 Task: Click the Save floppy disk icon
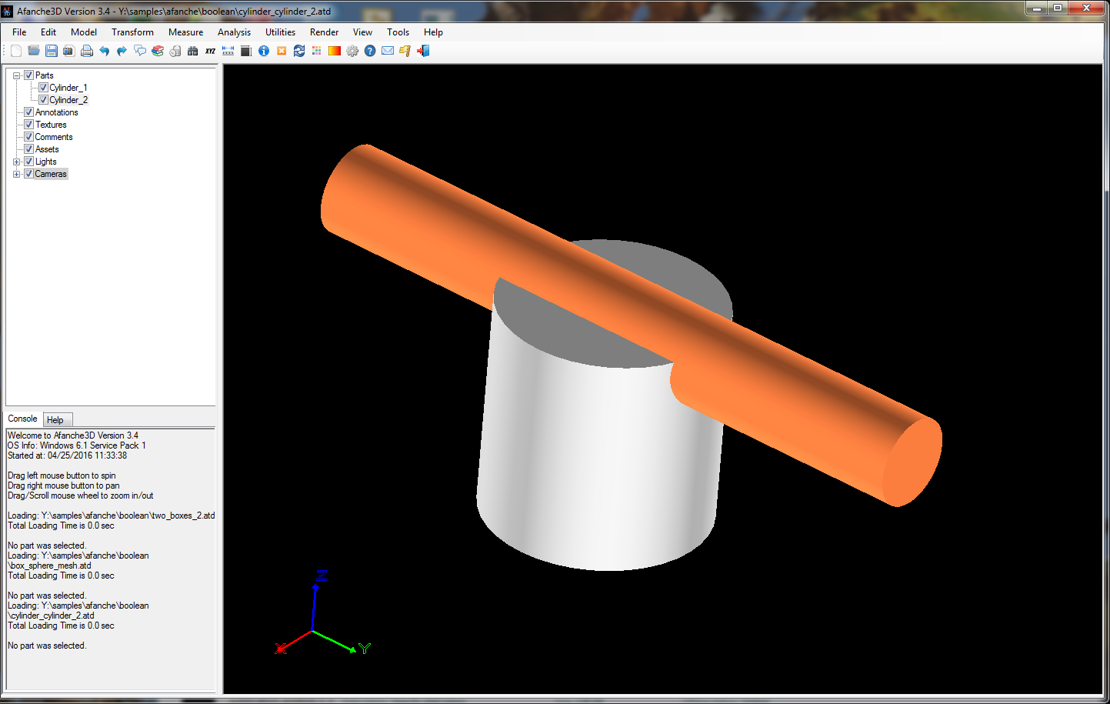click(52, 51)
